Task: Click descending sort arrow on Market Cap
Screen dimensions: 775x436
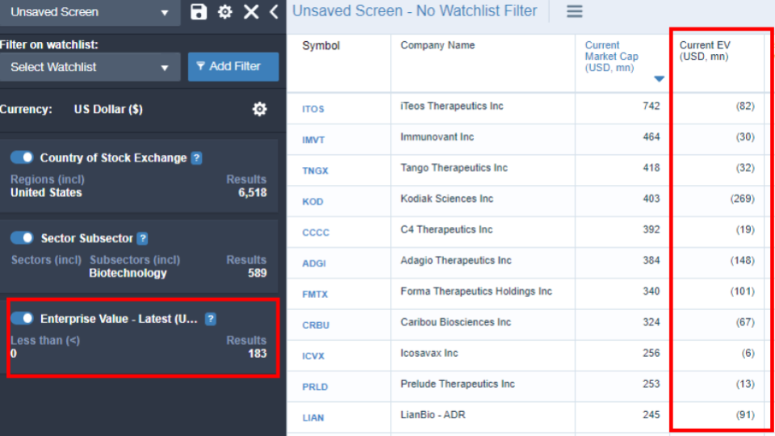Action: (659, 79)
